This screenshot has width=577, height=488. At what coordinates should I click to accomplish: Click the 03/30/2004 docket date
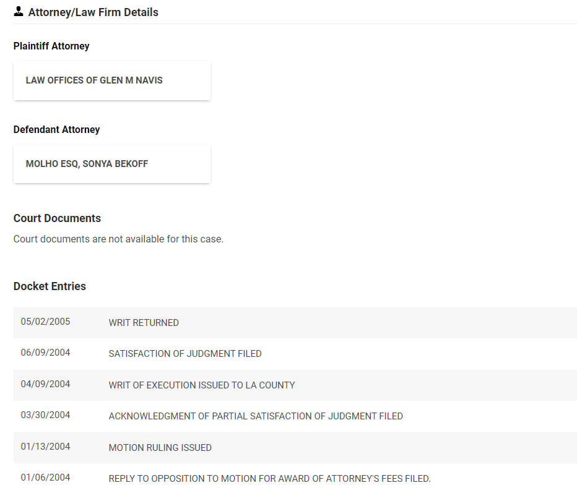pos(45,415)
